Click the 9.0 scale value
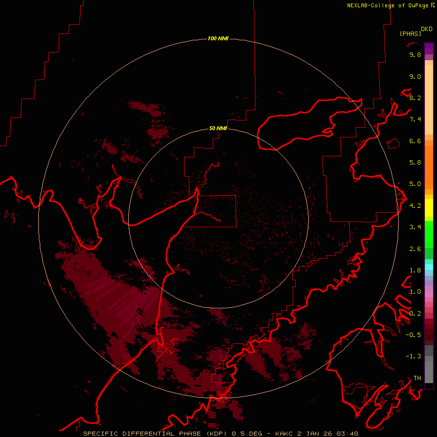This screenshot has height=437, width=437. 415,76
